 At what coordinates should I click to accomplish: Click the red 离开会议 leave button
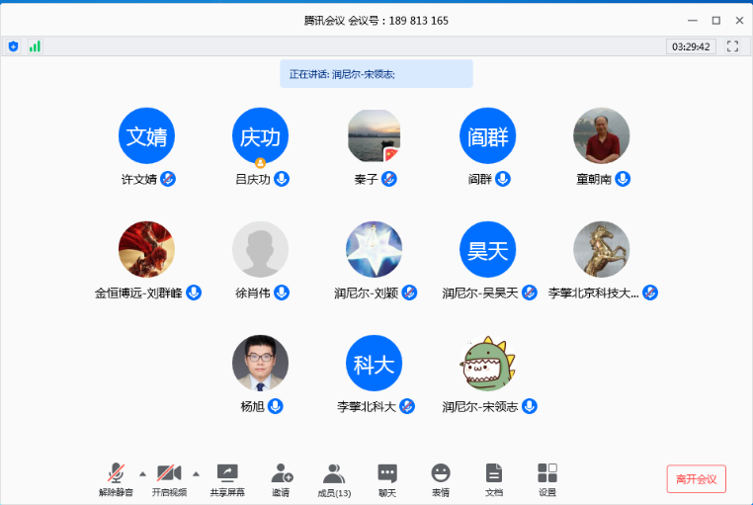(696, 479)
